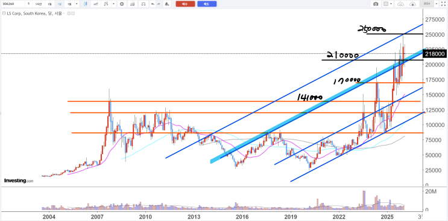Image resolution: width=448 pixels, height=221 pixels.
Task: Load a saved chart from the cloud
Action: tap(400, 4)
